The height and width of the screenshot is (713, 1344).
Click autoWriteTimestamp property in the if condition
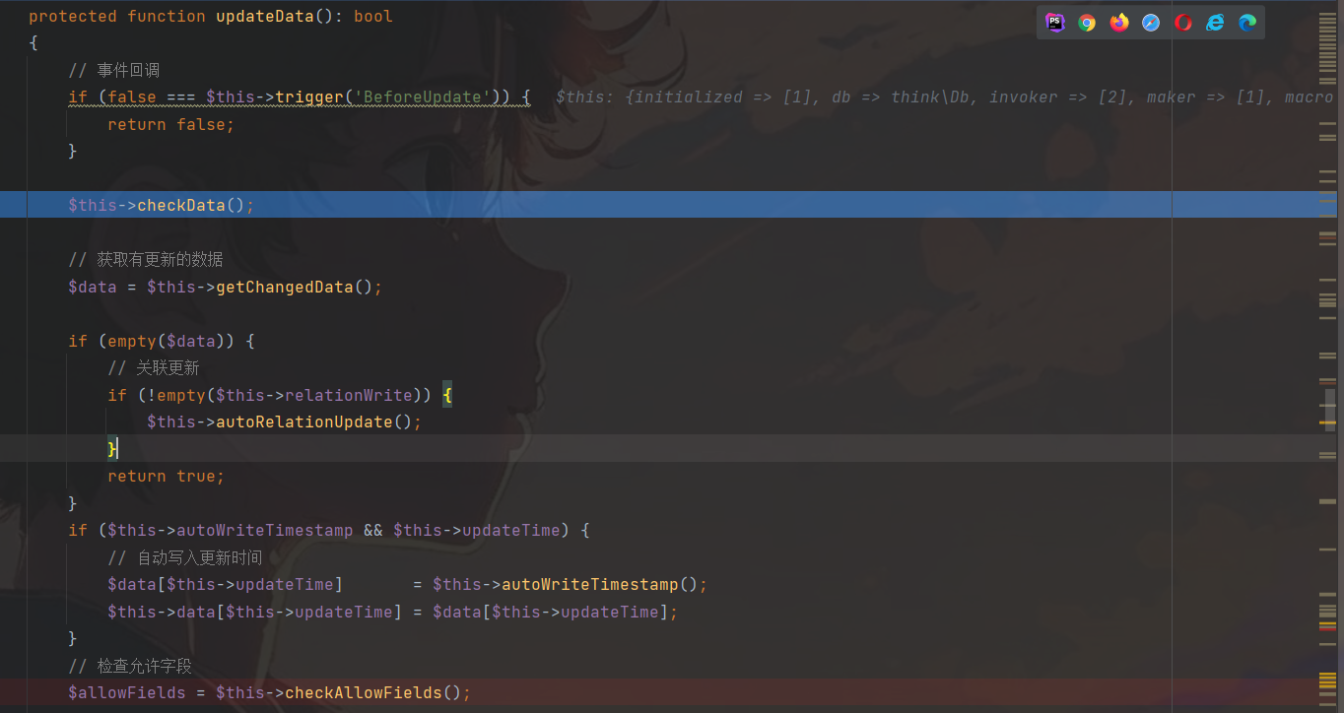coord(264,530)
